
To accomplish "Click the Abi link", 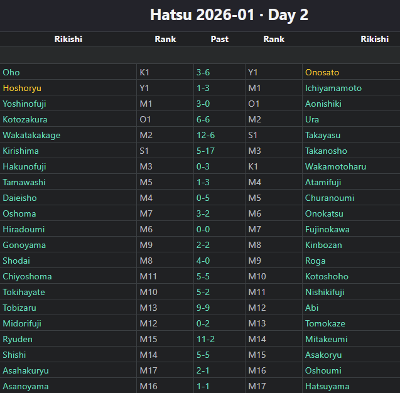I will (x=311, y=308).
